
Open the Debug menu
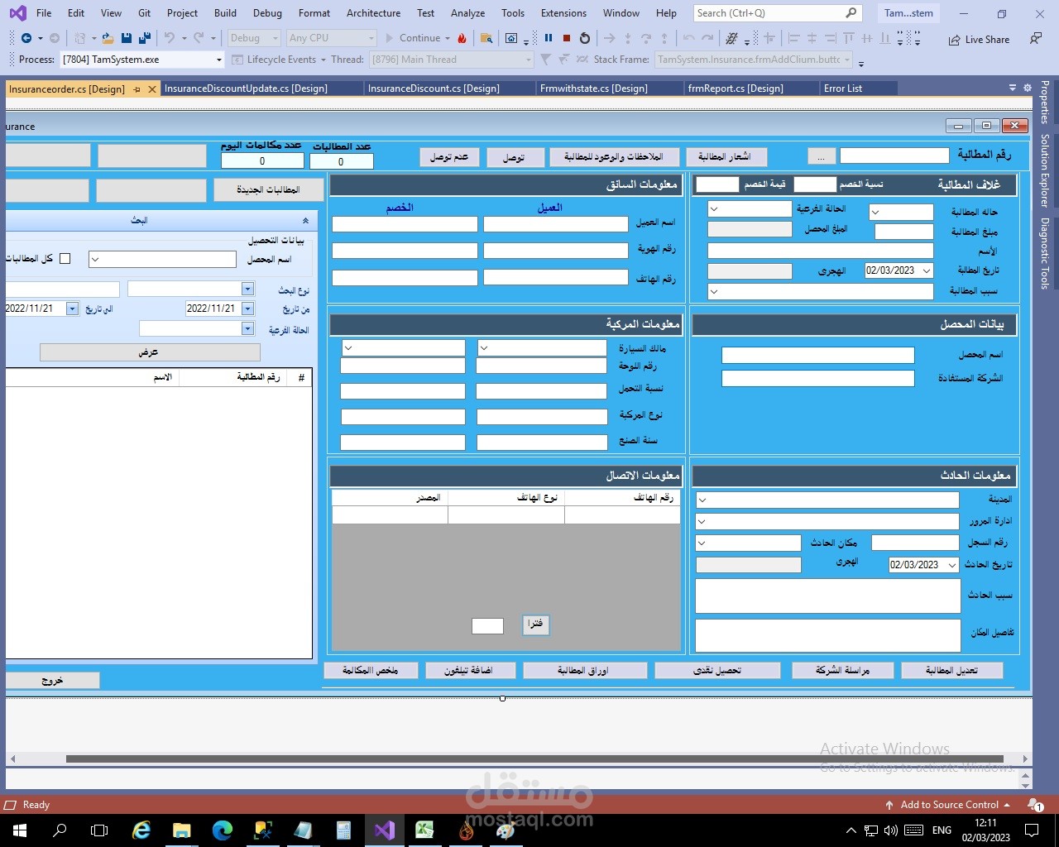click(267, 12)
